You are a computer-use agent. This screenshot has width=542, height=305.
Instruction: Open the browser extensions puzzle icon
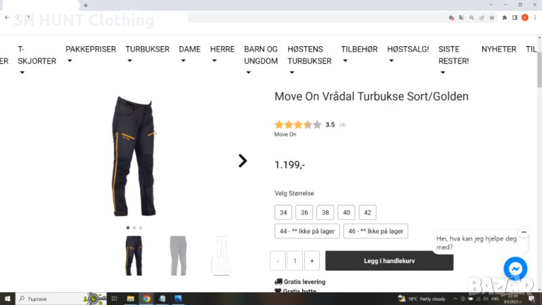point(504,18)
